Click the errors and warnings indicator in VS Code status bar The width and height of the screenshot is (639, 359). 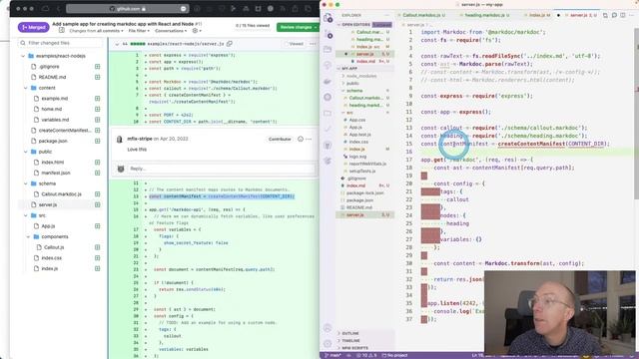[366, 355]
